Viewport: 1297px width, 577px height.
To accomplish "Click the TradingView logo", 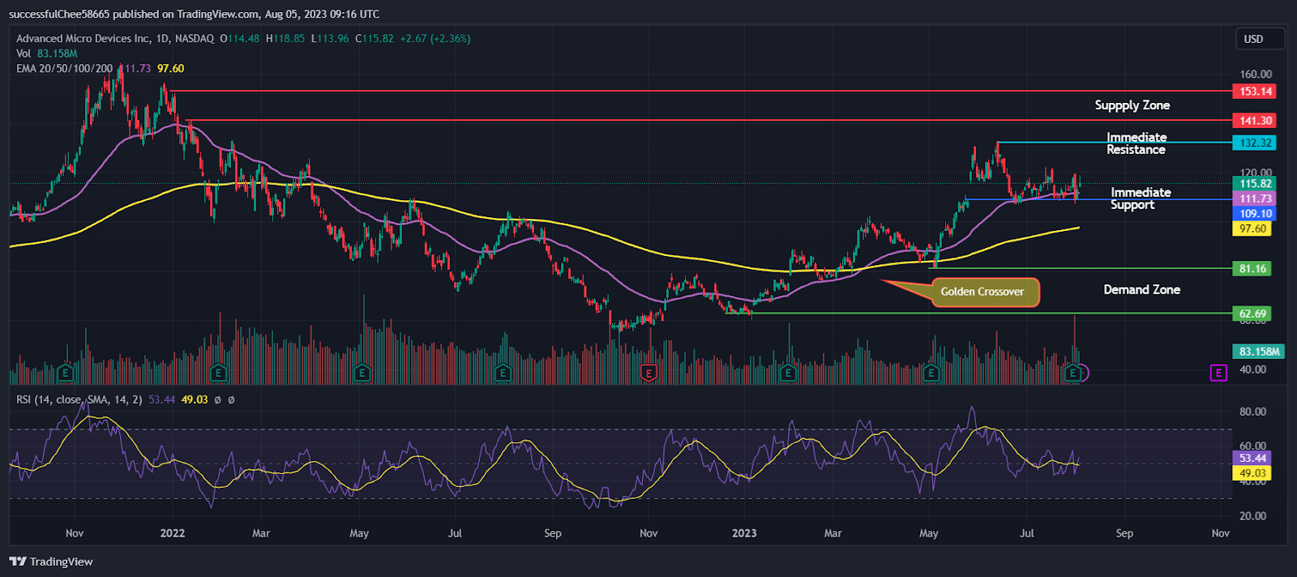I will point(51,562).
